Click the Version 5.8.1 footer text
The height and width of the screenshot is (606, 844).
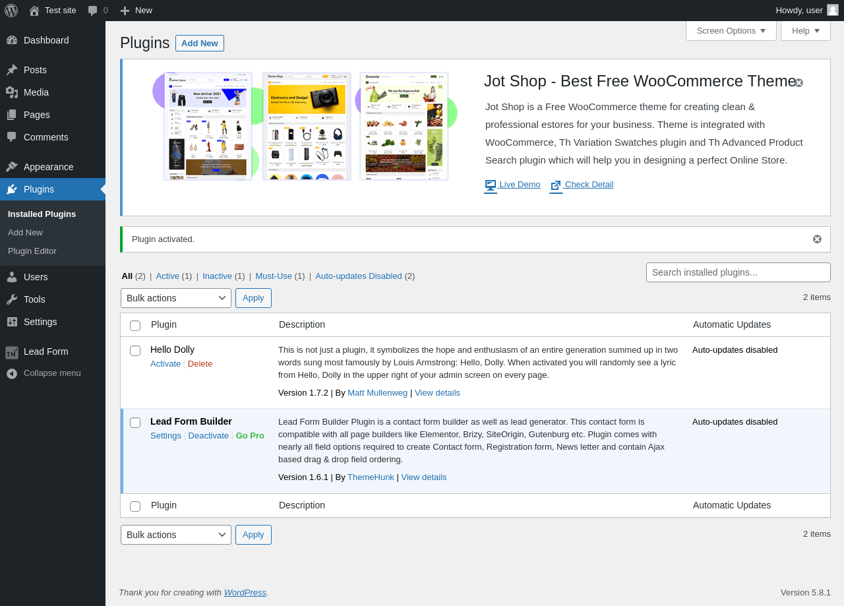tap(806, 593)
